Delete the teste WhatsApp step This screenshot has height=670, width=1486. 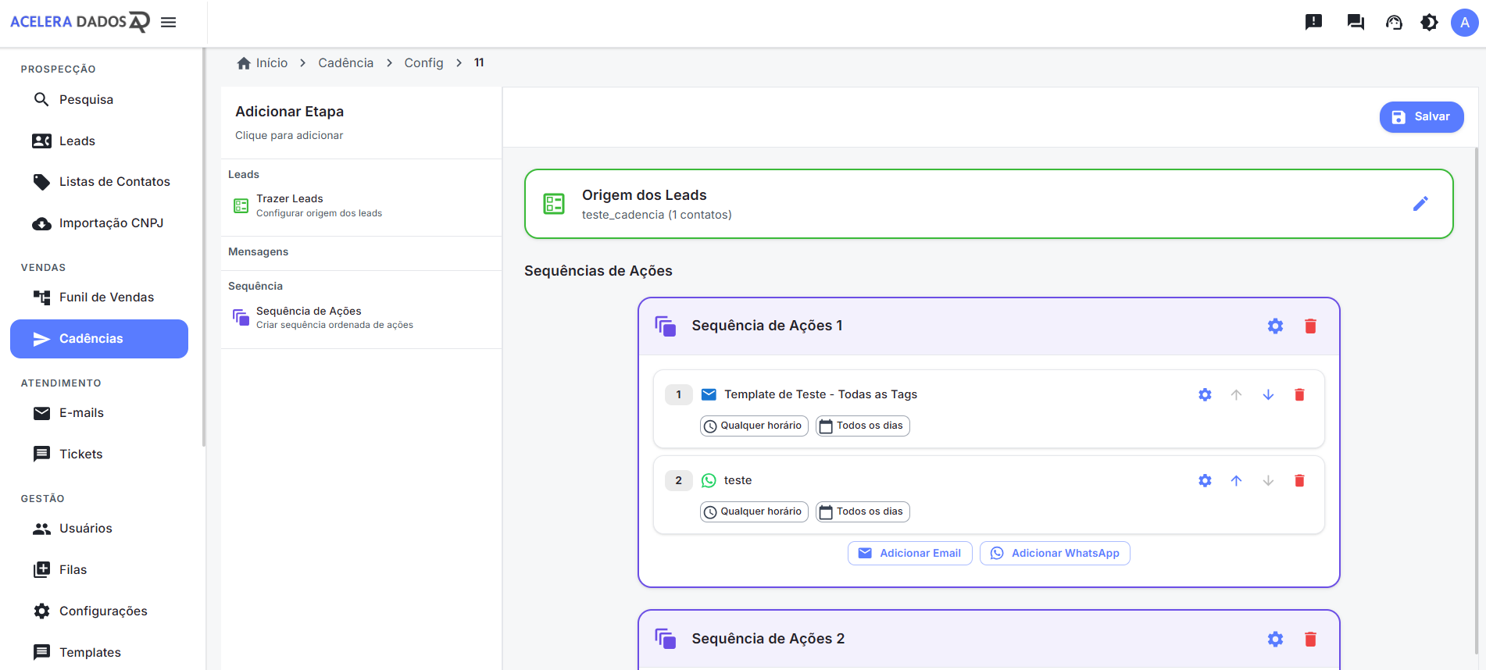click(x=1299, y=481)
